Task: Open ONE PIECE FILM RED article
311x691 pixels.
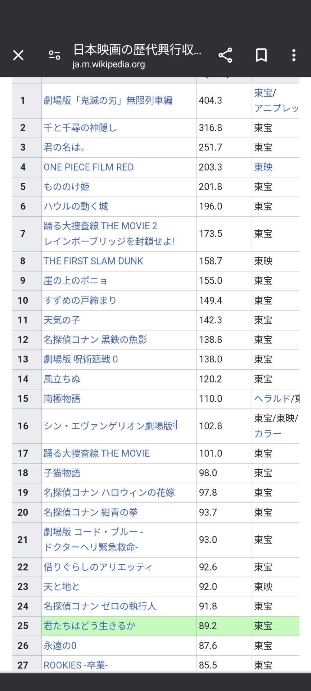Action: tap(89, 167)
